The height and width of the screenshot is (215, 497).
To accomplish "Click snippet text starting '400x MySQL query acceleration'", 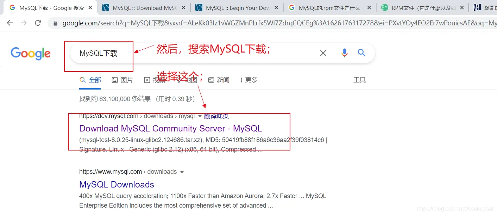I will (x=202, y=201).
